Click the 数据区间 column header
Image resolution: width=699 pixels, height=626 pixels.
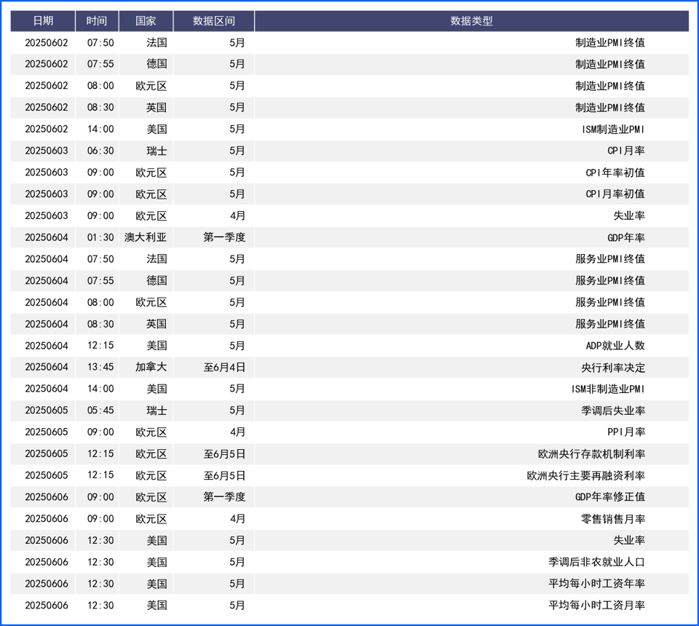[x=213, y=21]
